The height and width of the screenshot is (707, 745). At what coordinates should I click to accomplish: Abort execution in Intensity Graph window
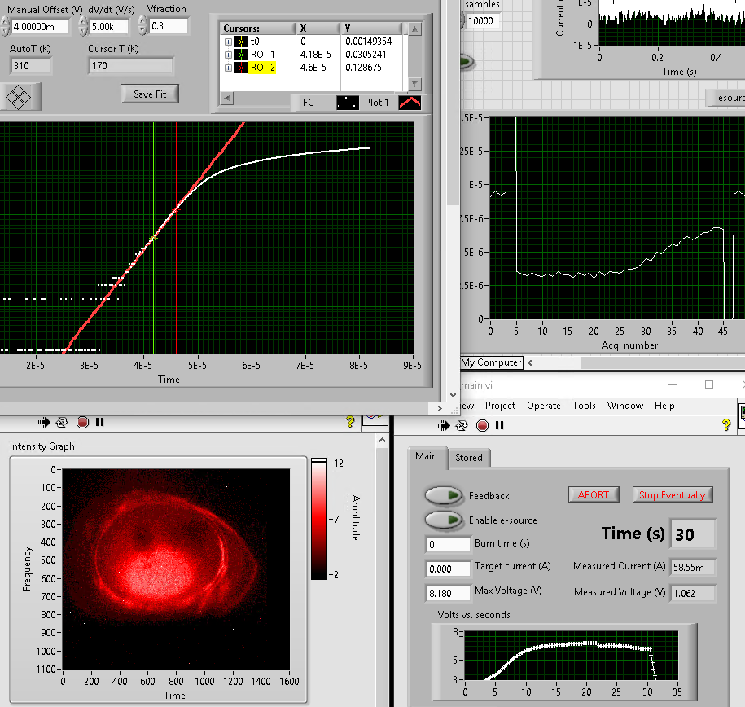[x=82, y=422]
